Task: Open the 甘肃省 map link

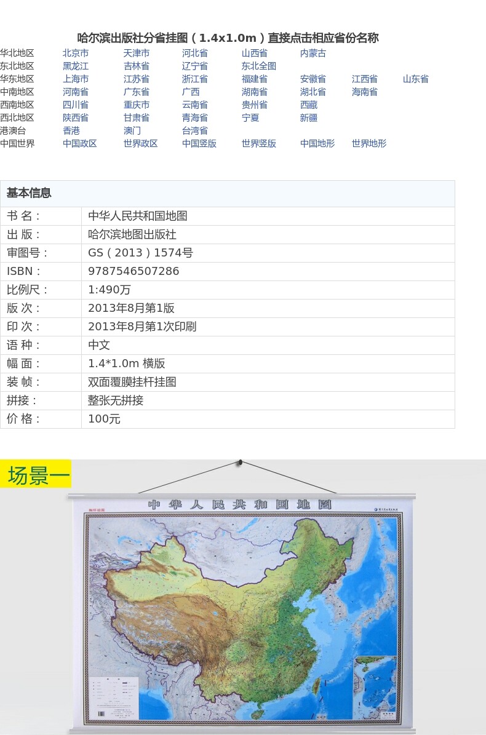Action: click(137, 117)
